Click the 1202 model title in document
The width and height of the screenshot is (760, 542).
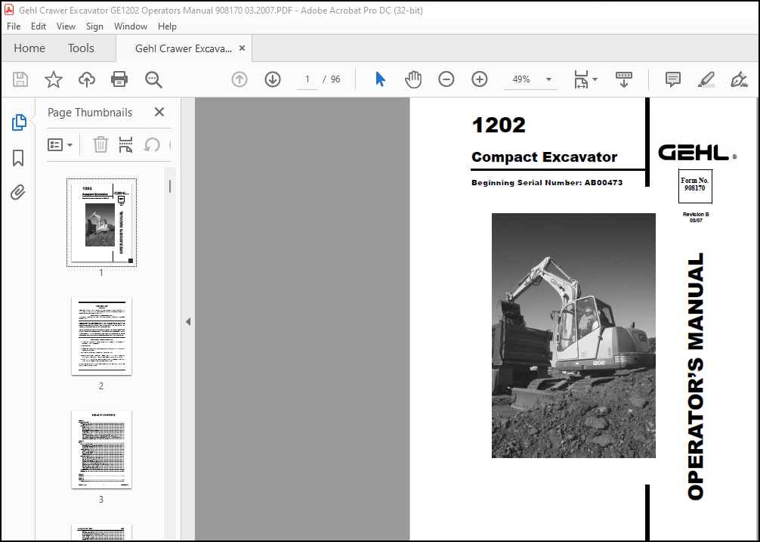(499, 125)
